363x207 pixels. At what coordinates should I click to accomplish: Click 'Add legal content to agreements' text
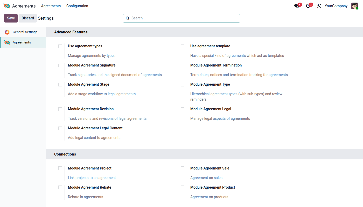pos(94,138)
